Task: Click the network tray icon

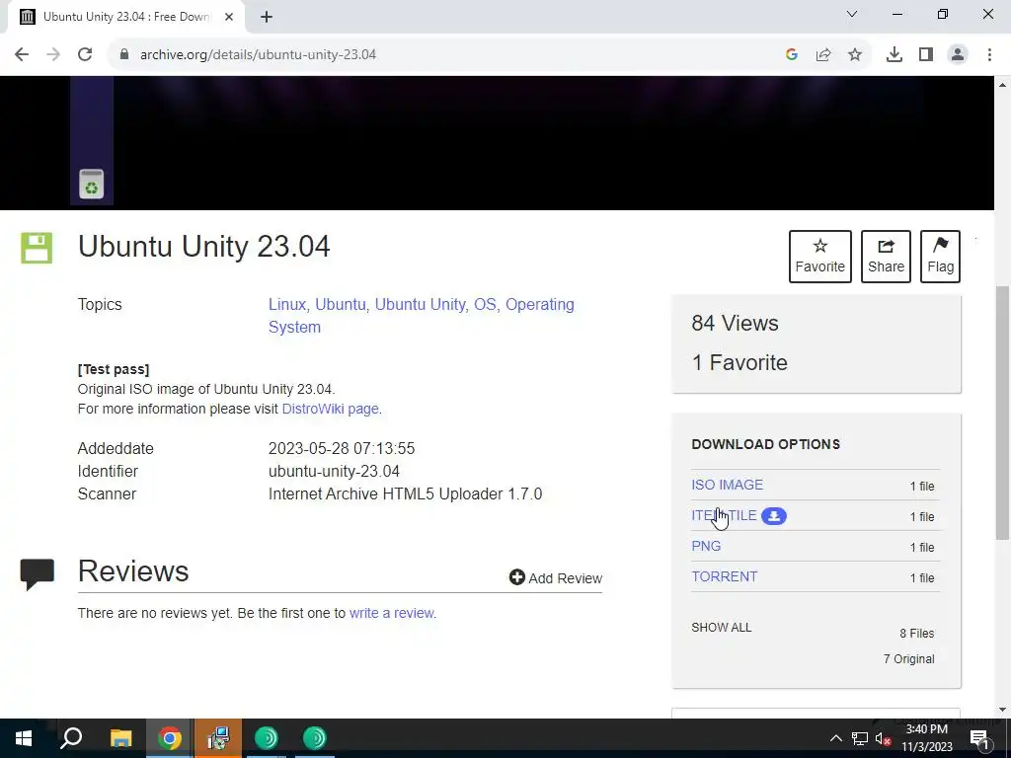Action: [x=860, y=738]
